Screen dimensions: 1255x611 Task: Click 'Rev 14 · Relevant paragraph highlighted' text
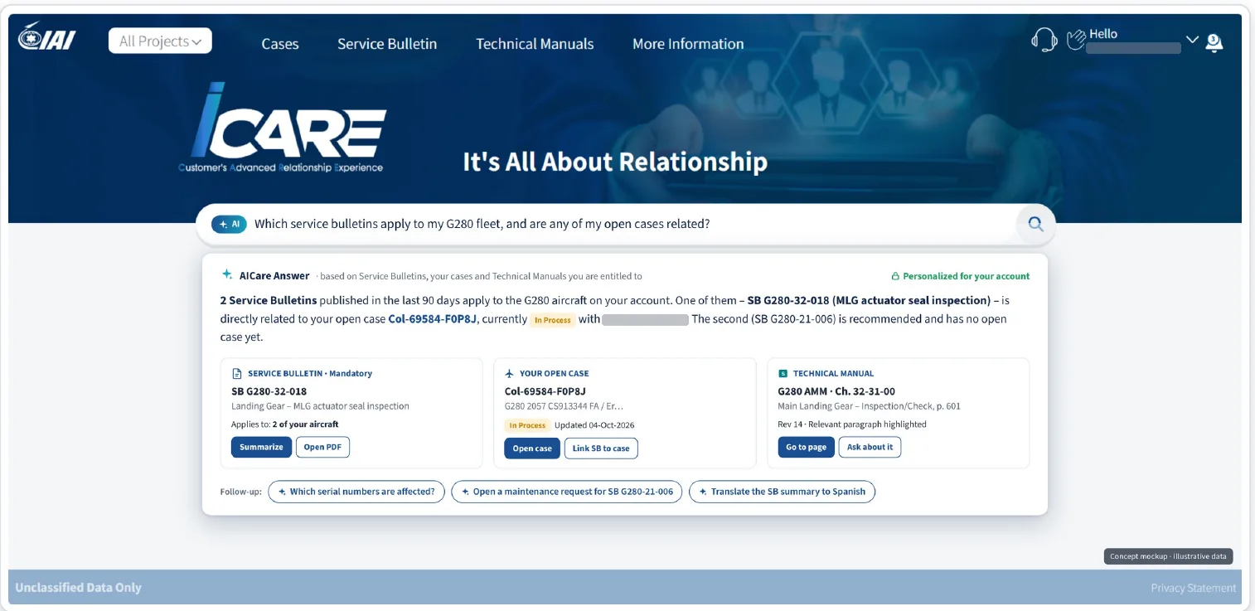click(x=852, y=424)
